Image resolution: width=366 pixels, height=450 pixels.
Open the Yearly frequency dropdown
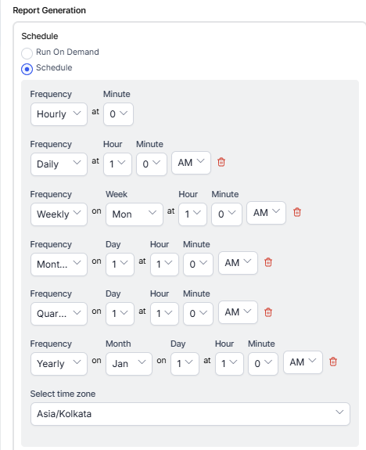pyautogui.click(x=59, y=364)
